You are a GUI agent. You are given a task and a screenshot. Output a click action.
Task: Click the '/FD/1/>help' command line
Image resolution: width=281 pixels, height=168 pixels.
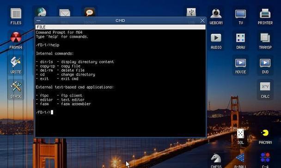click(48, 45)
